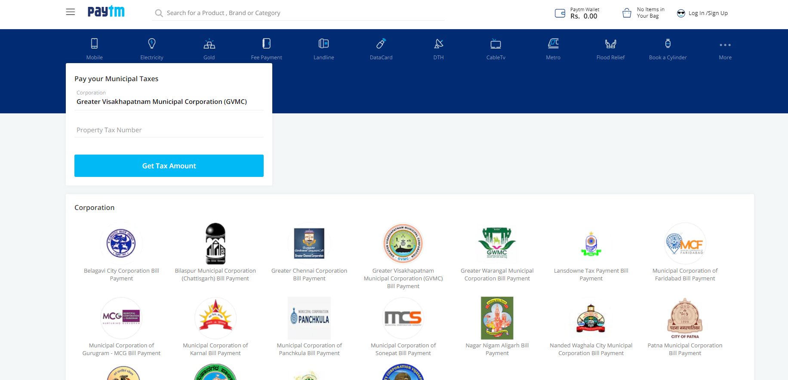Select the Landline icon
This screenshot has height=380, width=788.
(324, 43)
